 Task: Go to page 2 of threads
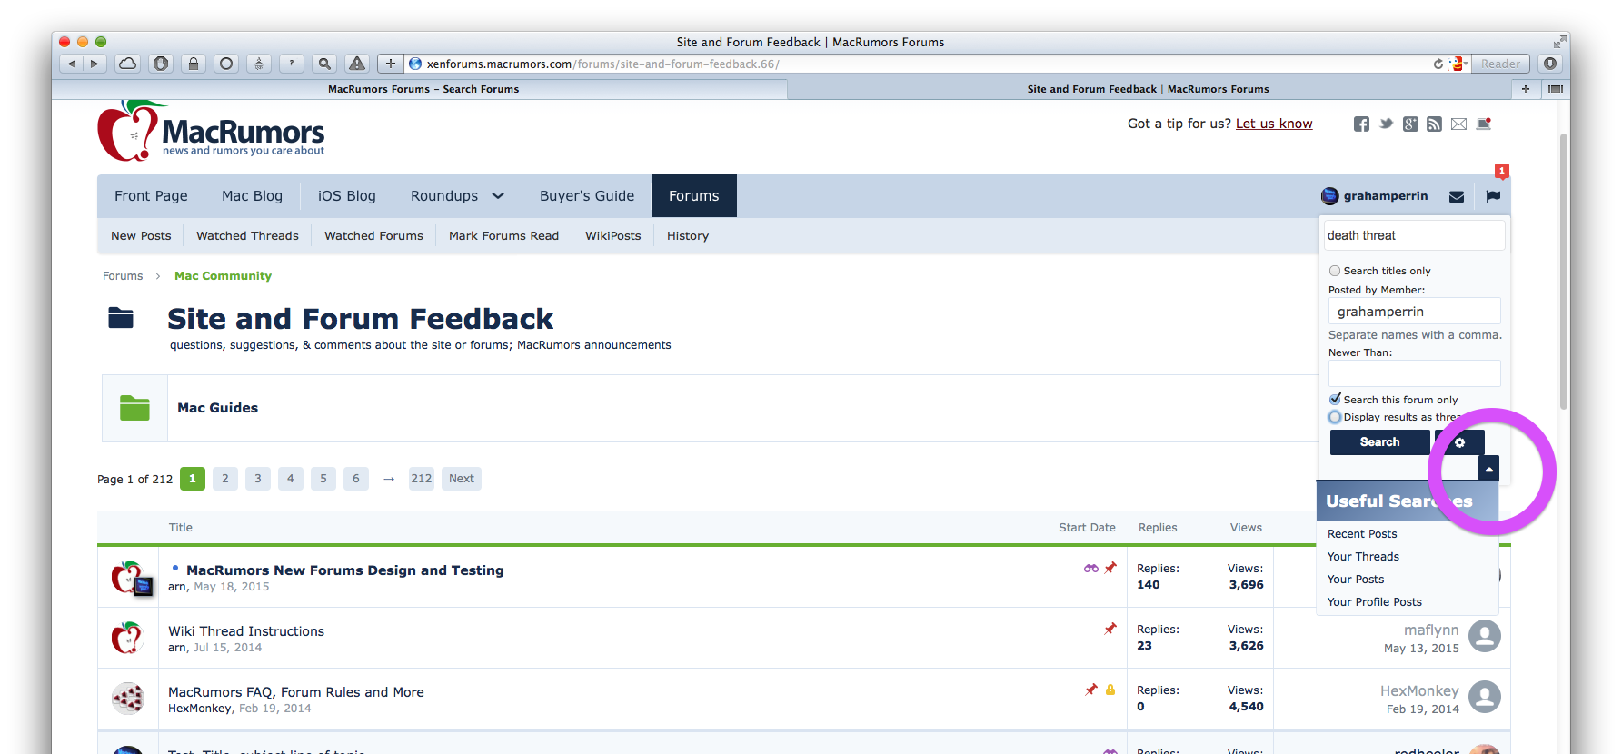(225, 479)
